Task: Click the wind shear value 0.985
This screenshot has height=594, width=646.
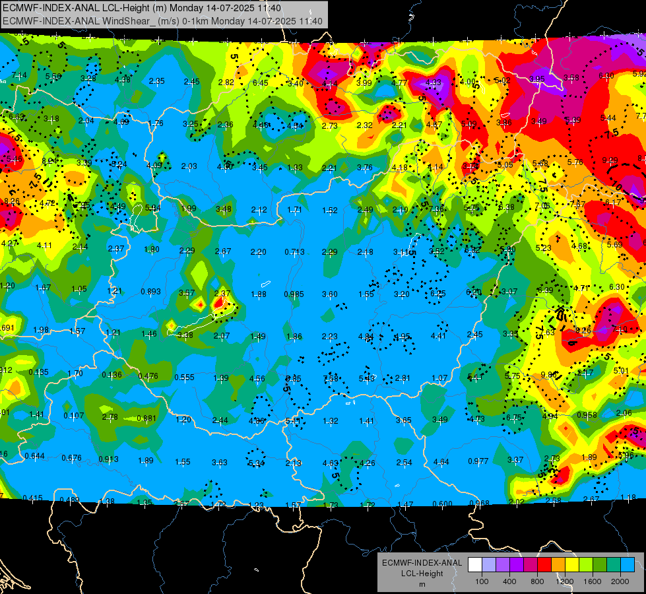Action: click(294, 294)
